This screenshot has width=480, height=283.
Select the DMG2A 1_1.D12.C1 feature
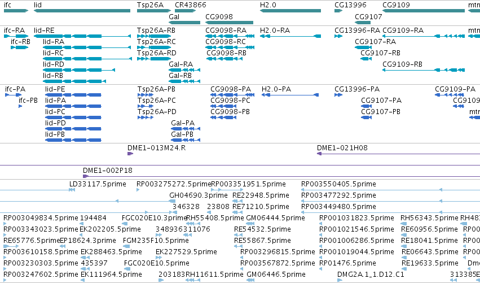pyautogui.click(x=340, y=280)
